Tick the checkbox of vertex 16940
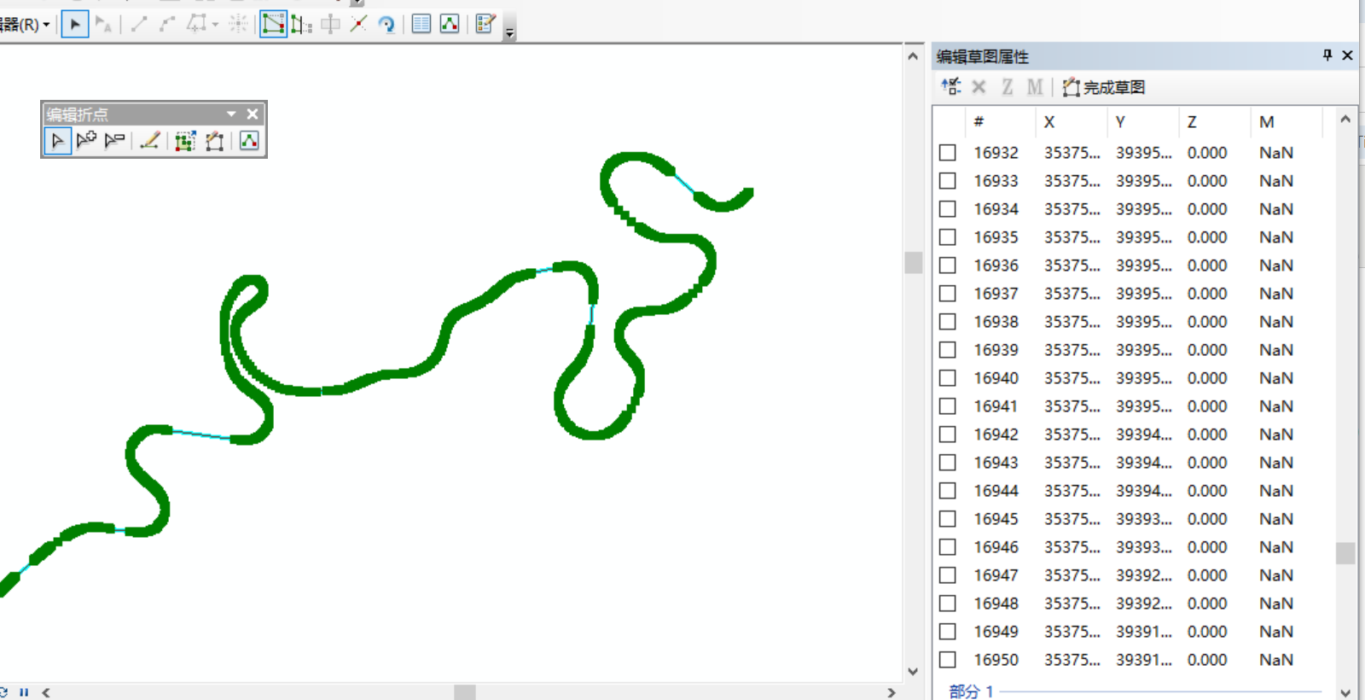The image size is (1365, 700). point(947,378)
